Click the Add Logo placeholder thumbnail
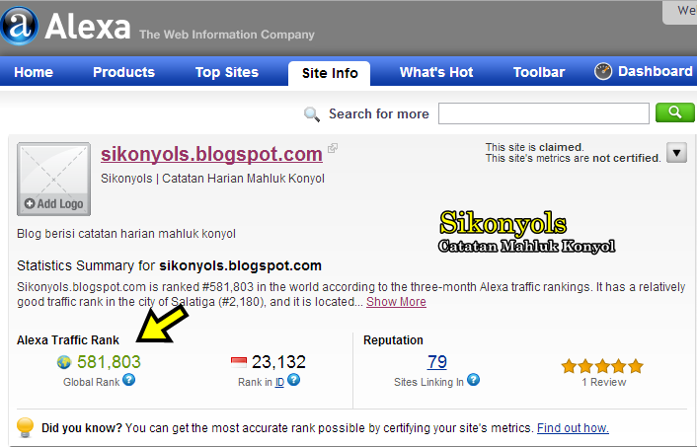 click(x=53, y=179)
